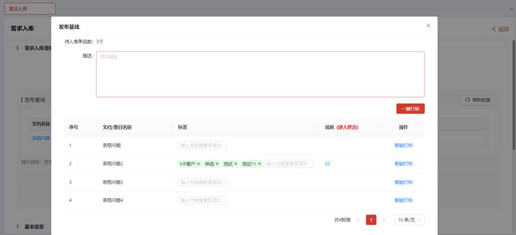Select the 表格问题3 name cell
Image resolution: width=516 pixels, height=235 pixels.
(x=113, y=182)
